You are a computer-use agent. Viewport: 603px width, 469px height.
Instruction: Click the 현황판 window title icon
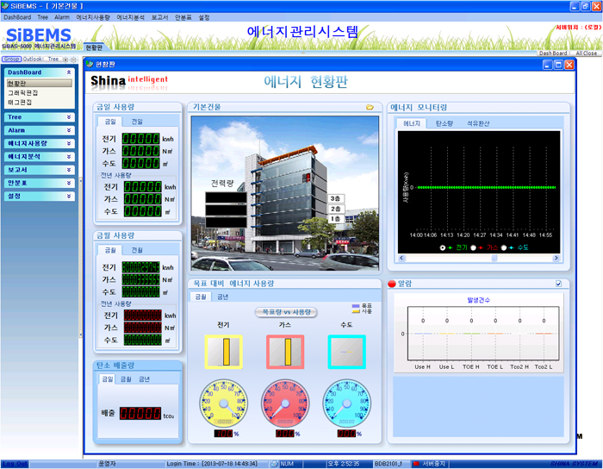88,65
